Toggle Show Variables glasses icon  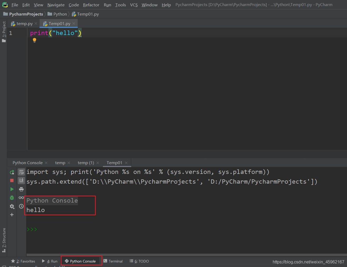(x=21, y=198)
